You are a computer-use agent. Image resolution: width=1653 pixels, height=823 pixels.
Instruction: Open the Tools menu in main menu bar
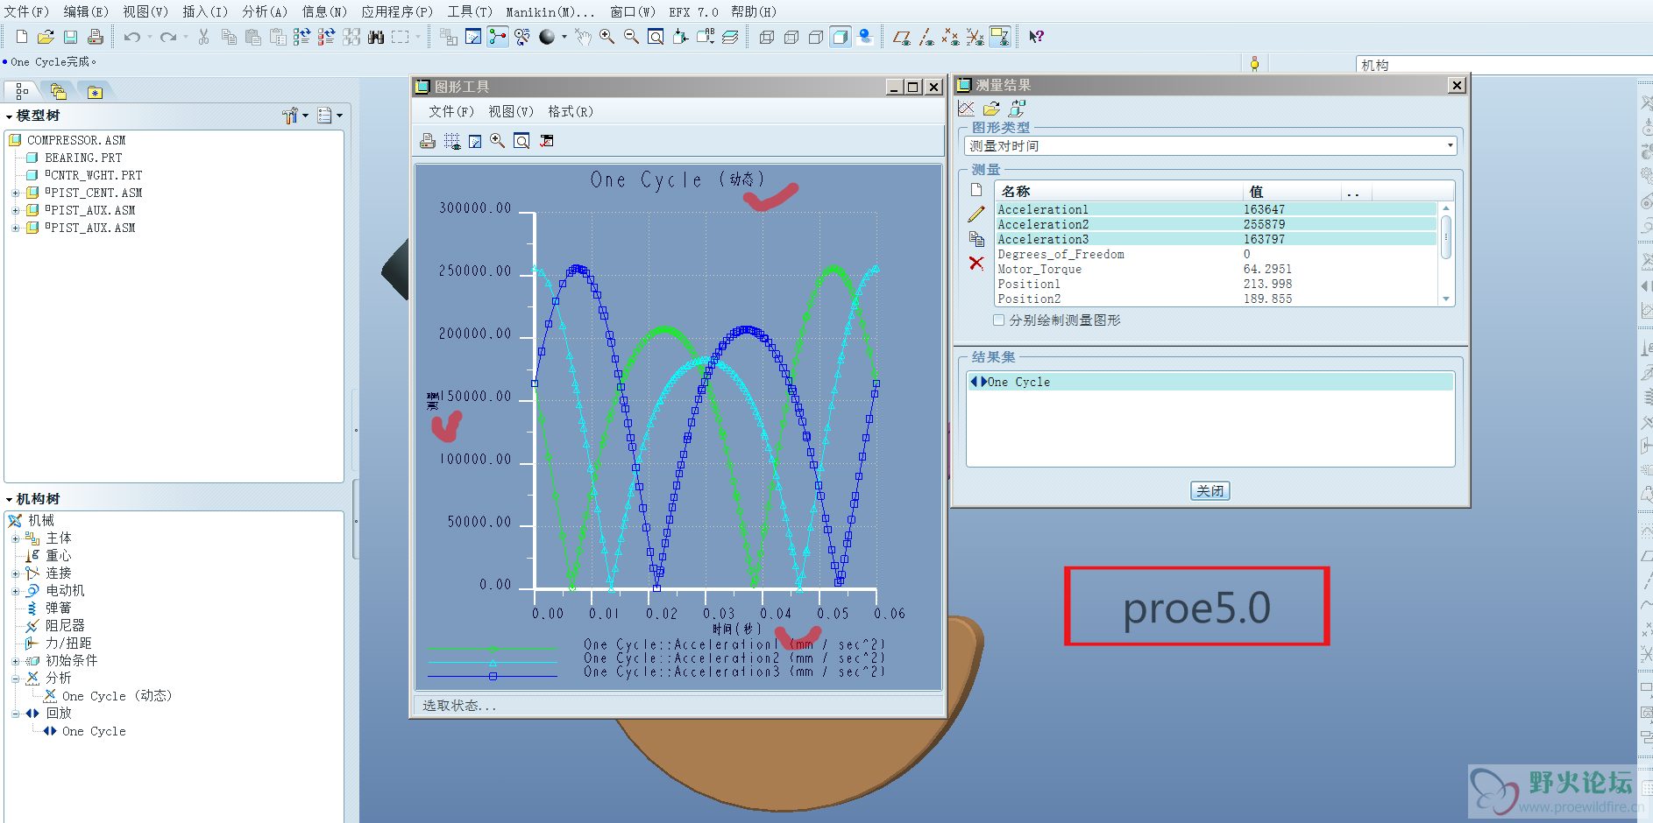470,11
